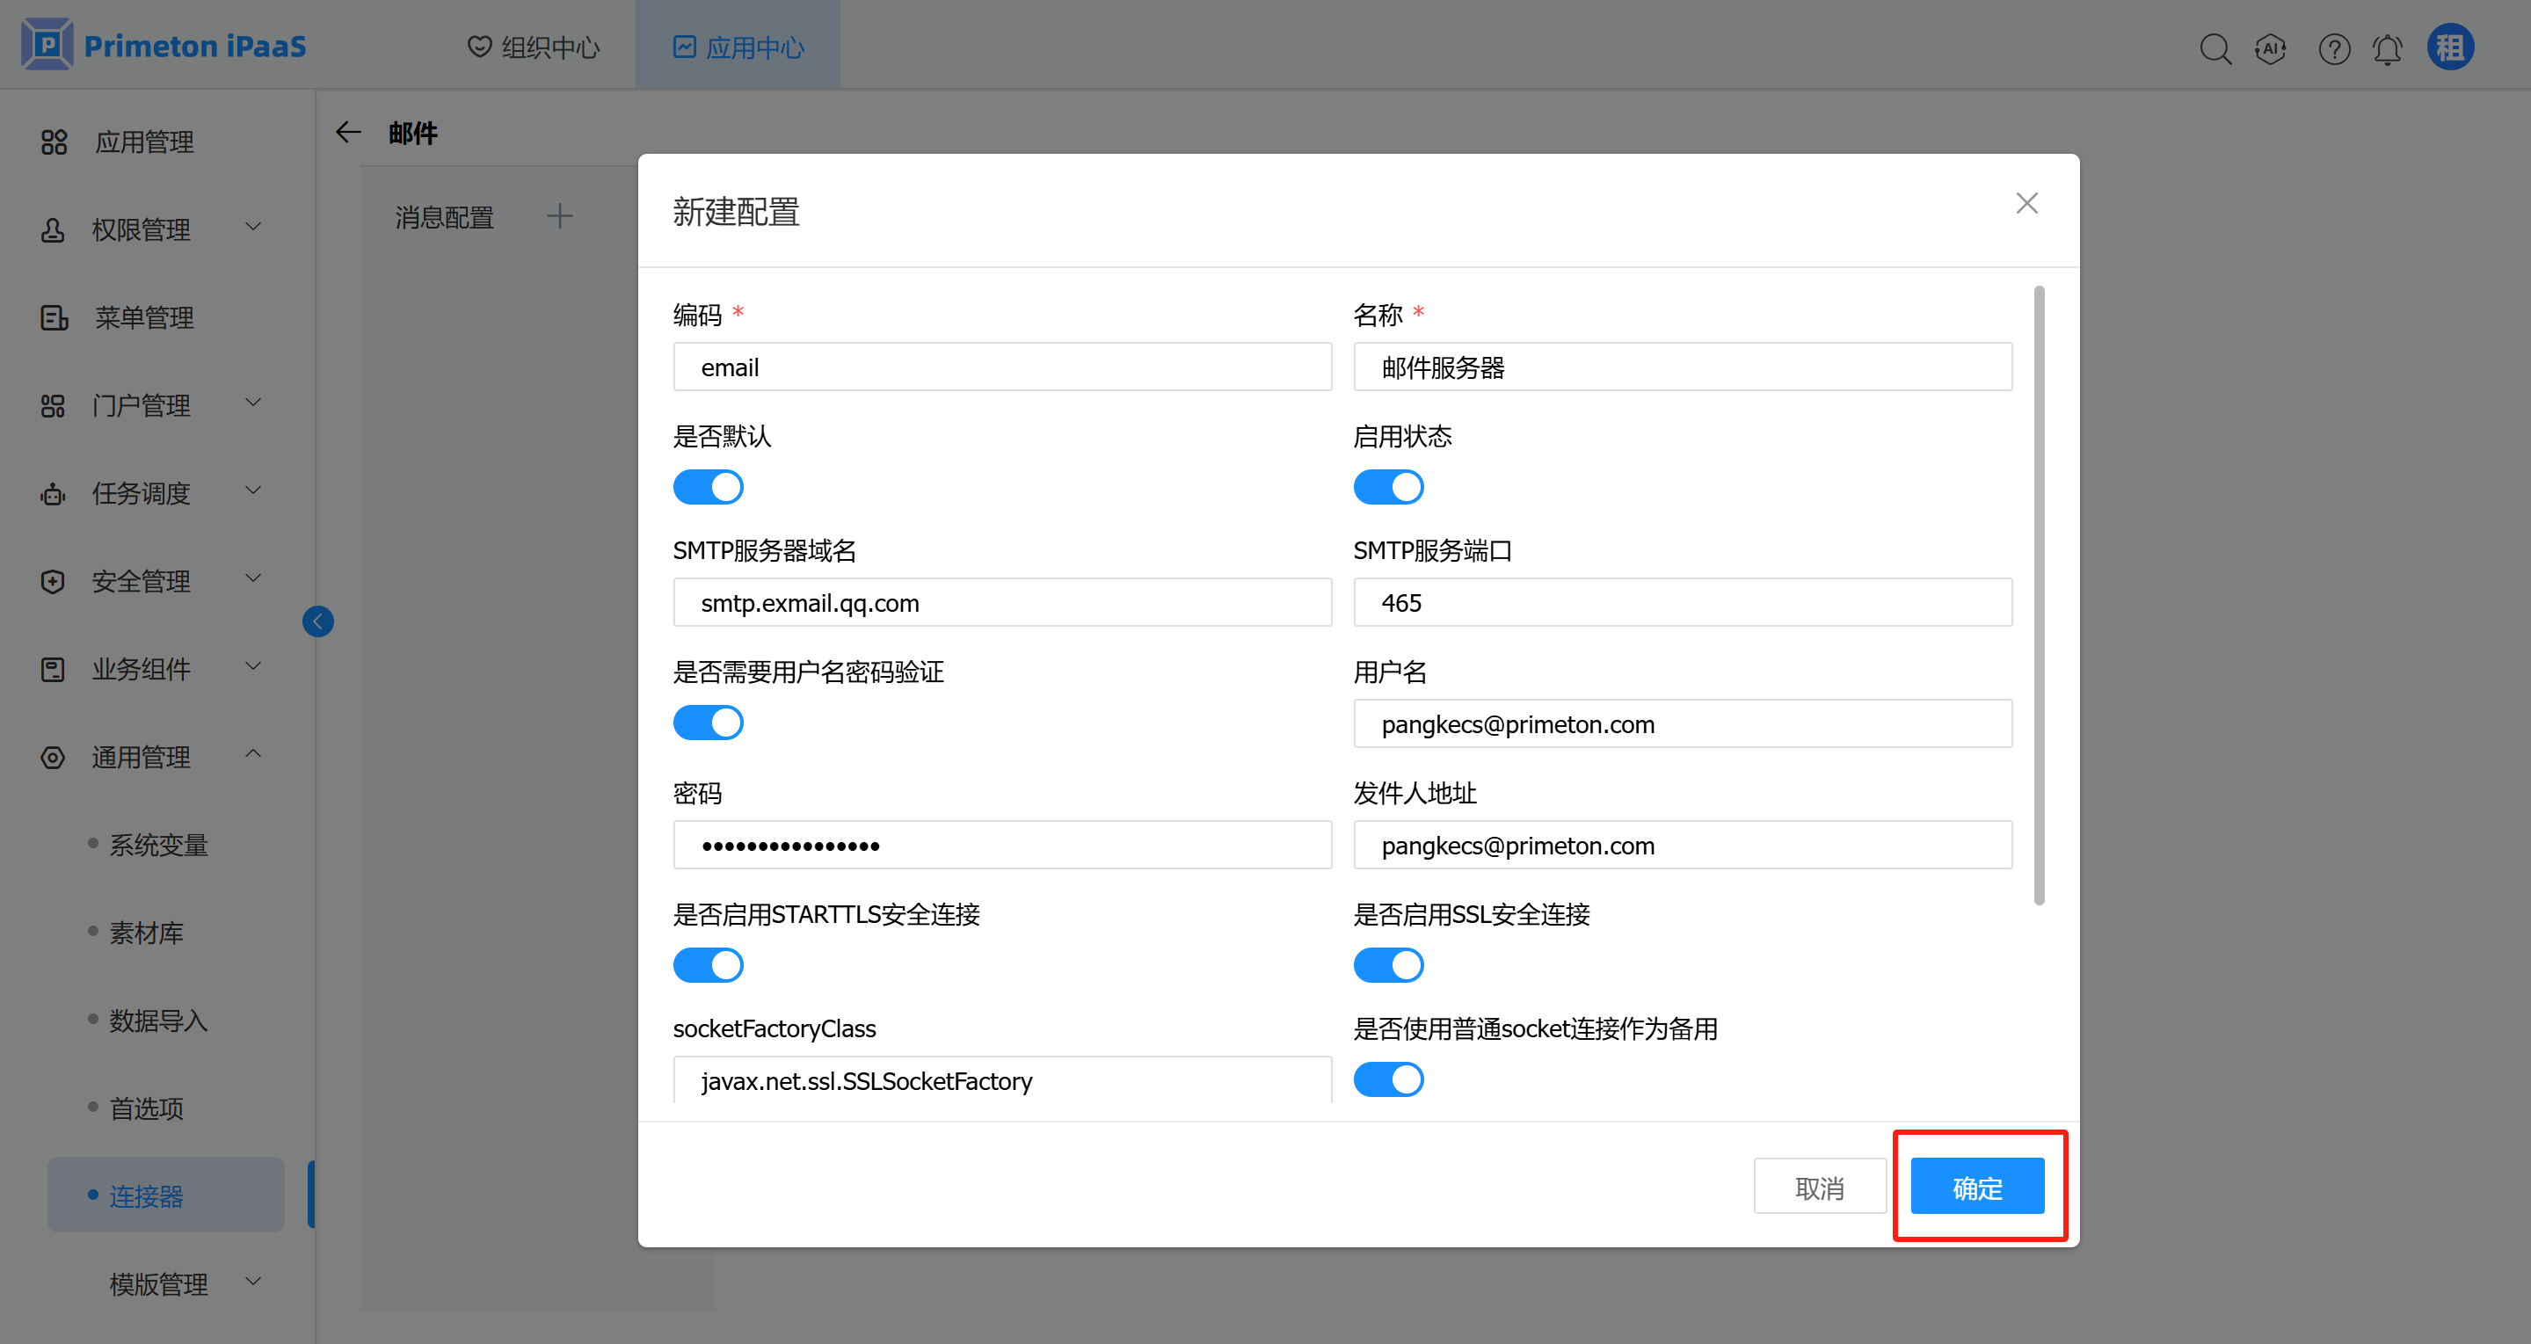
Task: Disable the 启用状态 switch
Action: (1387, 487)
